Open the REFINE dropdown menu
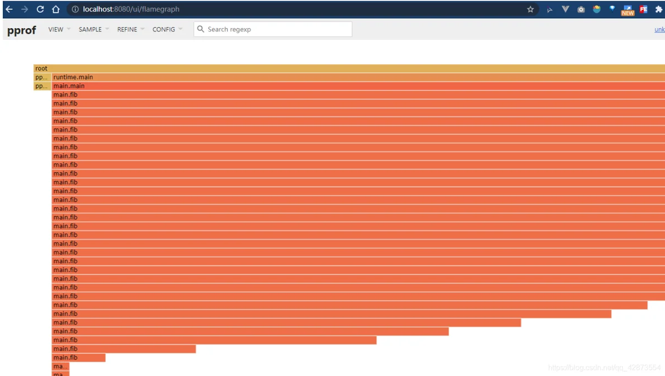Image resolution: width=665 pixels, height=376 pixels. (131, 29)
